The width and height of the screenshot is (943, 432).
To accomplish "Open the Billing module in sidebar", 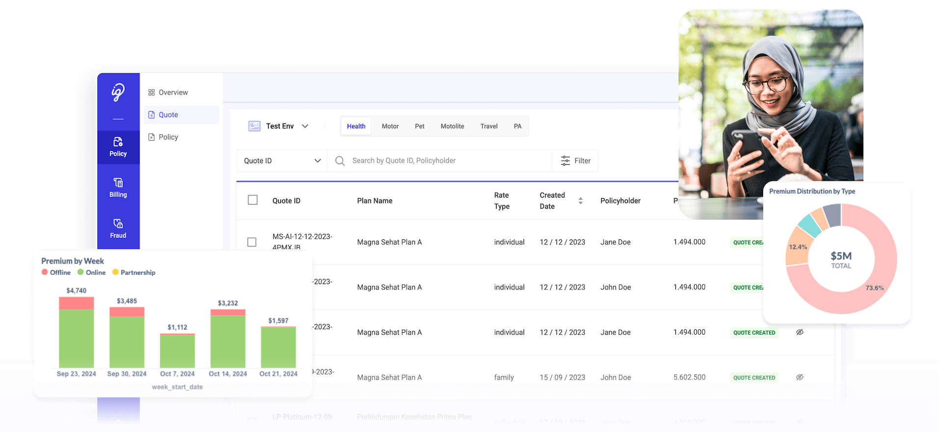I will pos(118,188).
